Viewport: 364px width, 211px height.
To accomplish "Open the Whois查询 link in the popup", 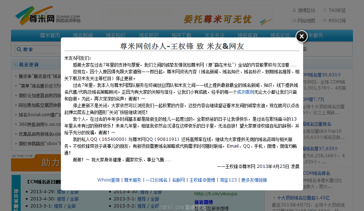I will [x=108, y=180].
